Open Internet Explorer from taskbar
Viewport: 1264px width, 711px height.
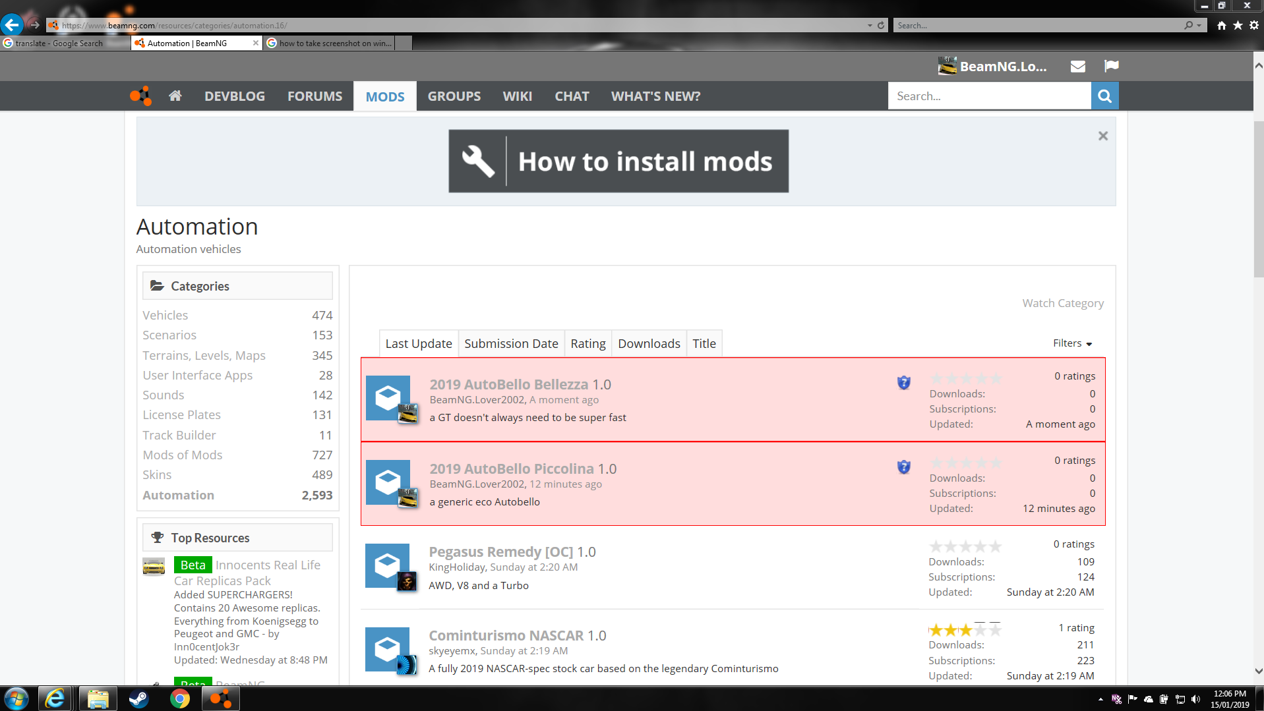tap(55, 698)
